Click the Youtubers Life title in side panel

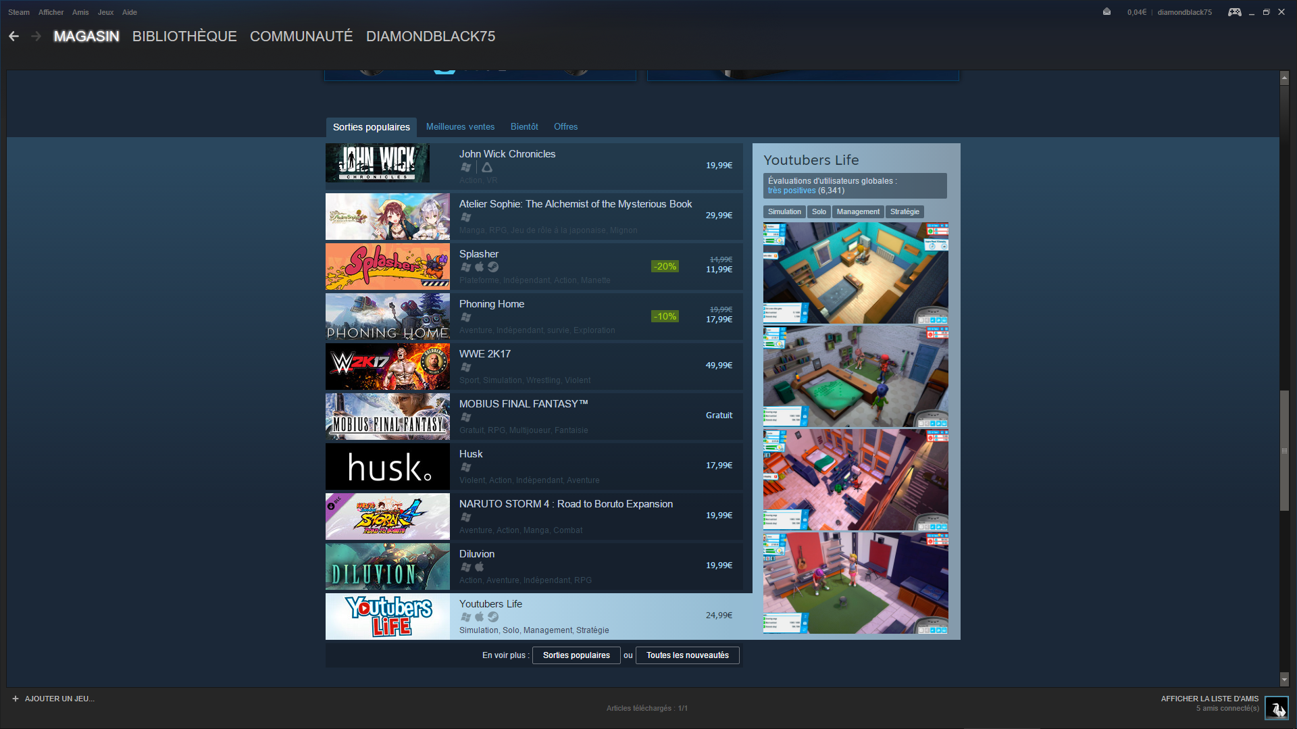point(811,160)
